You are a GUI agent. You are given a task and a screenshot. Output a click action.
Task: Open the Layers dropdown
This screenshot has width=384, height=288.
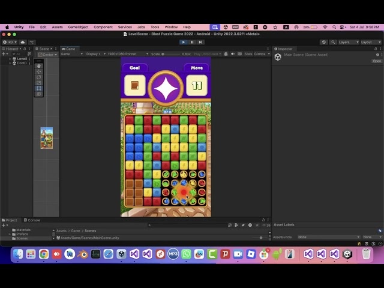click(348, 42)
